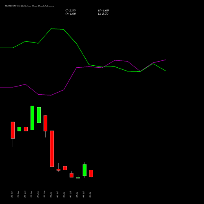This screenshot has height=204, width=204.
Task: Click the chart title text at the top
Action: point(29,6)
